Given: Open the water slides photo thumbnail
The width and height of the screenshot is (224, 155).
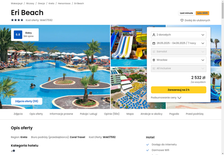Looking at the screenshot, I should [x=129, y=46].
